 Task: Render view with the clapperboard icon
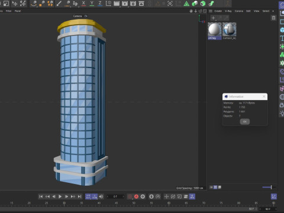pyautogui.click(x=117, y=4)
